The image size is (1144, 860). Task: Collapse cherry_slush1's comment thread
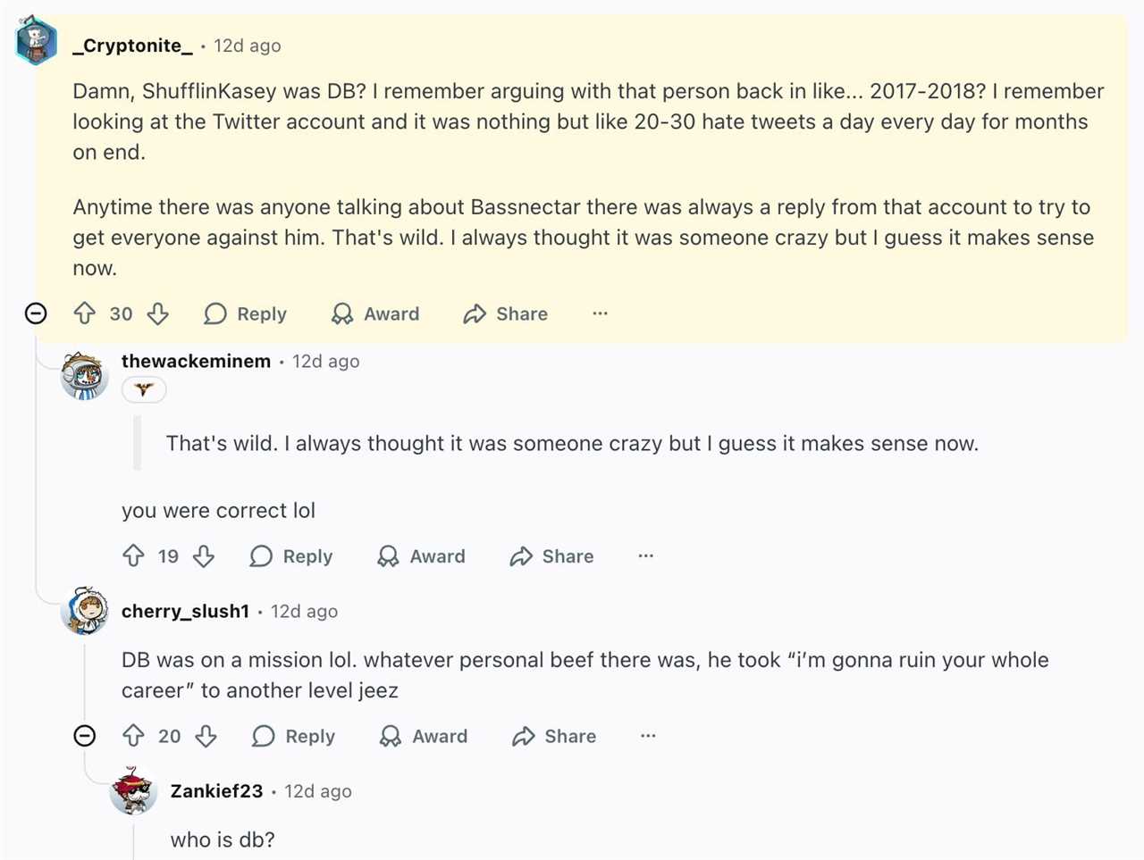(85, 736)
